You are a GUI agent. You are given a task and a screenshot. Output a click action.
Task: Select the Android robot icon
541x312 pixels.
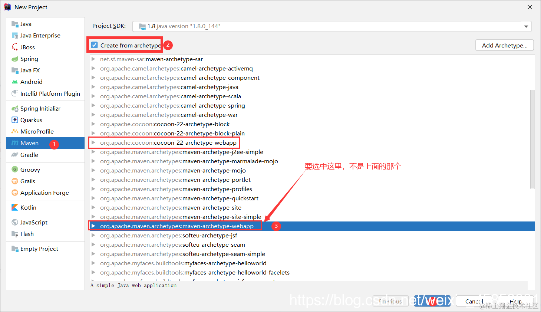pyautogui.click(x=15, y=82)
